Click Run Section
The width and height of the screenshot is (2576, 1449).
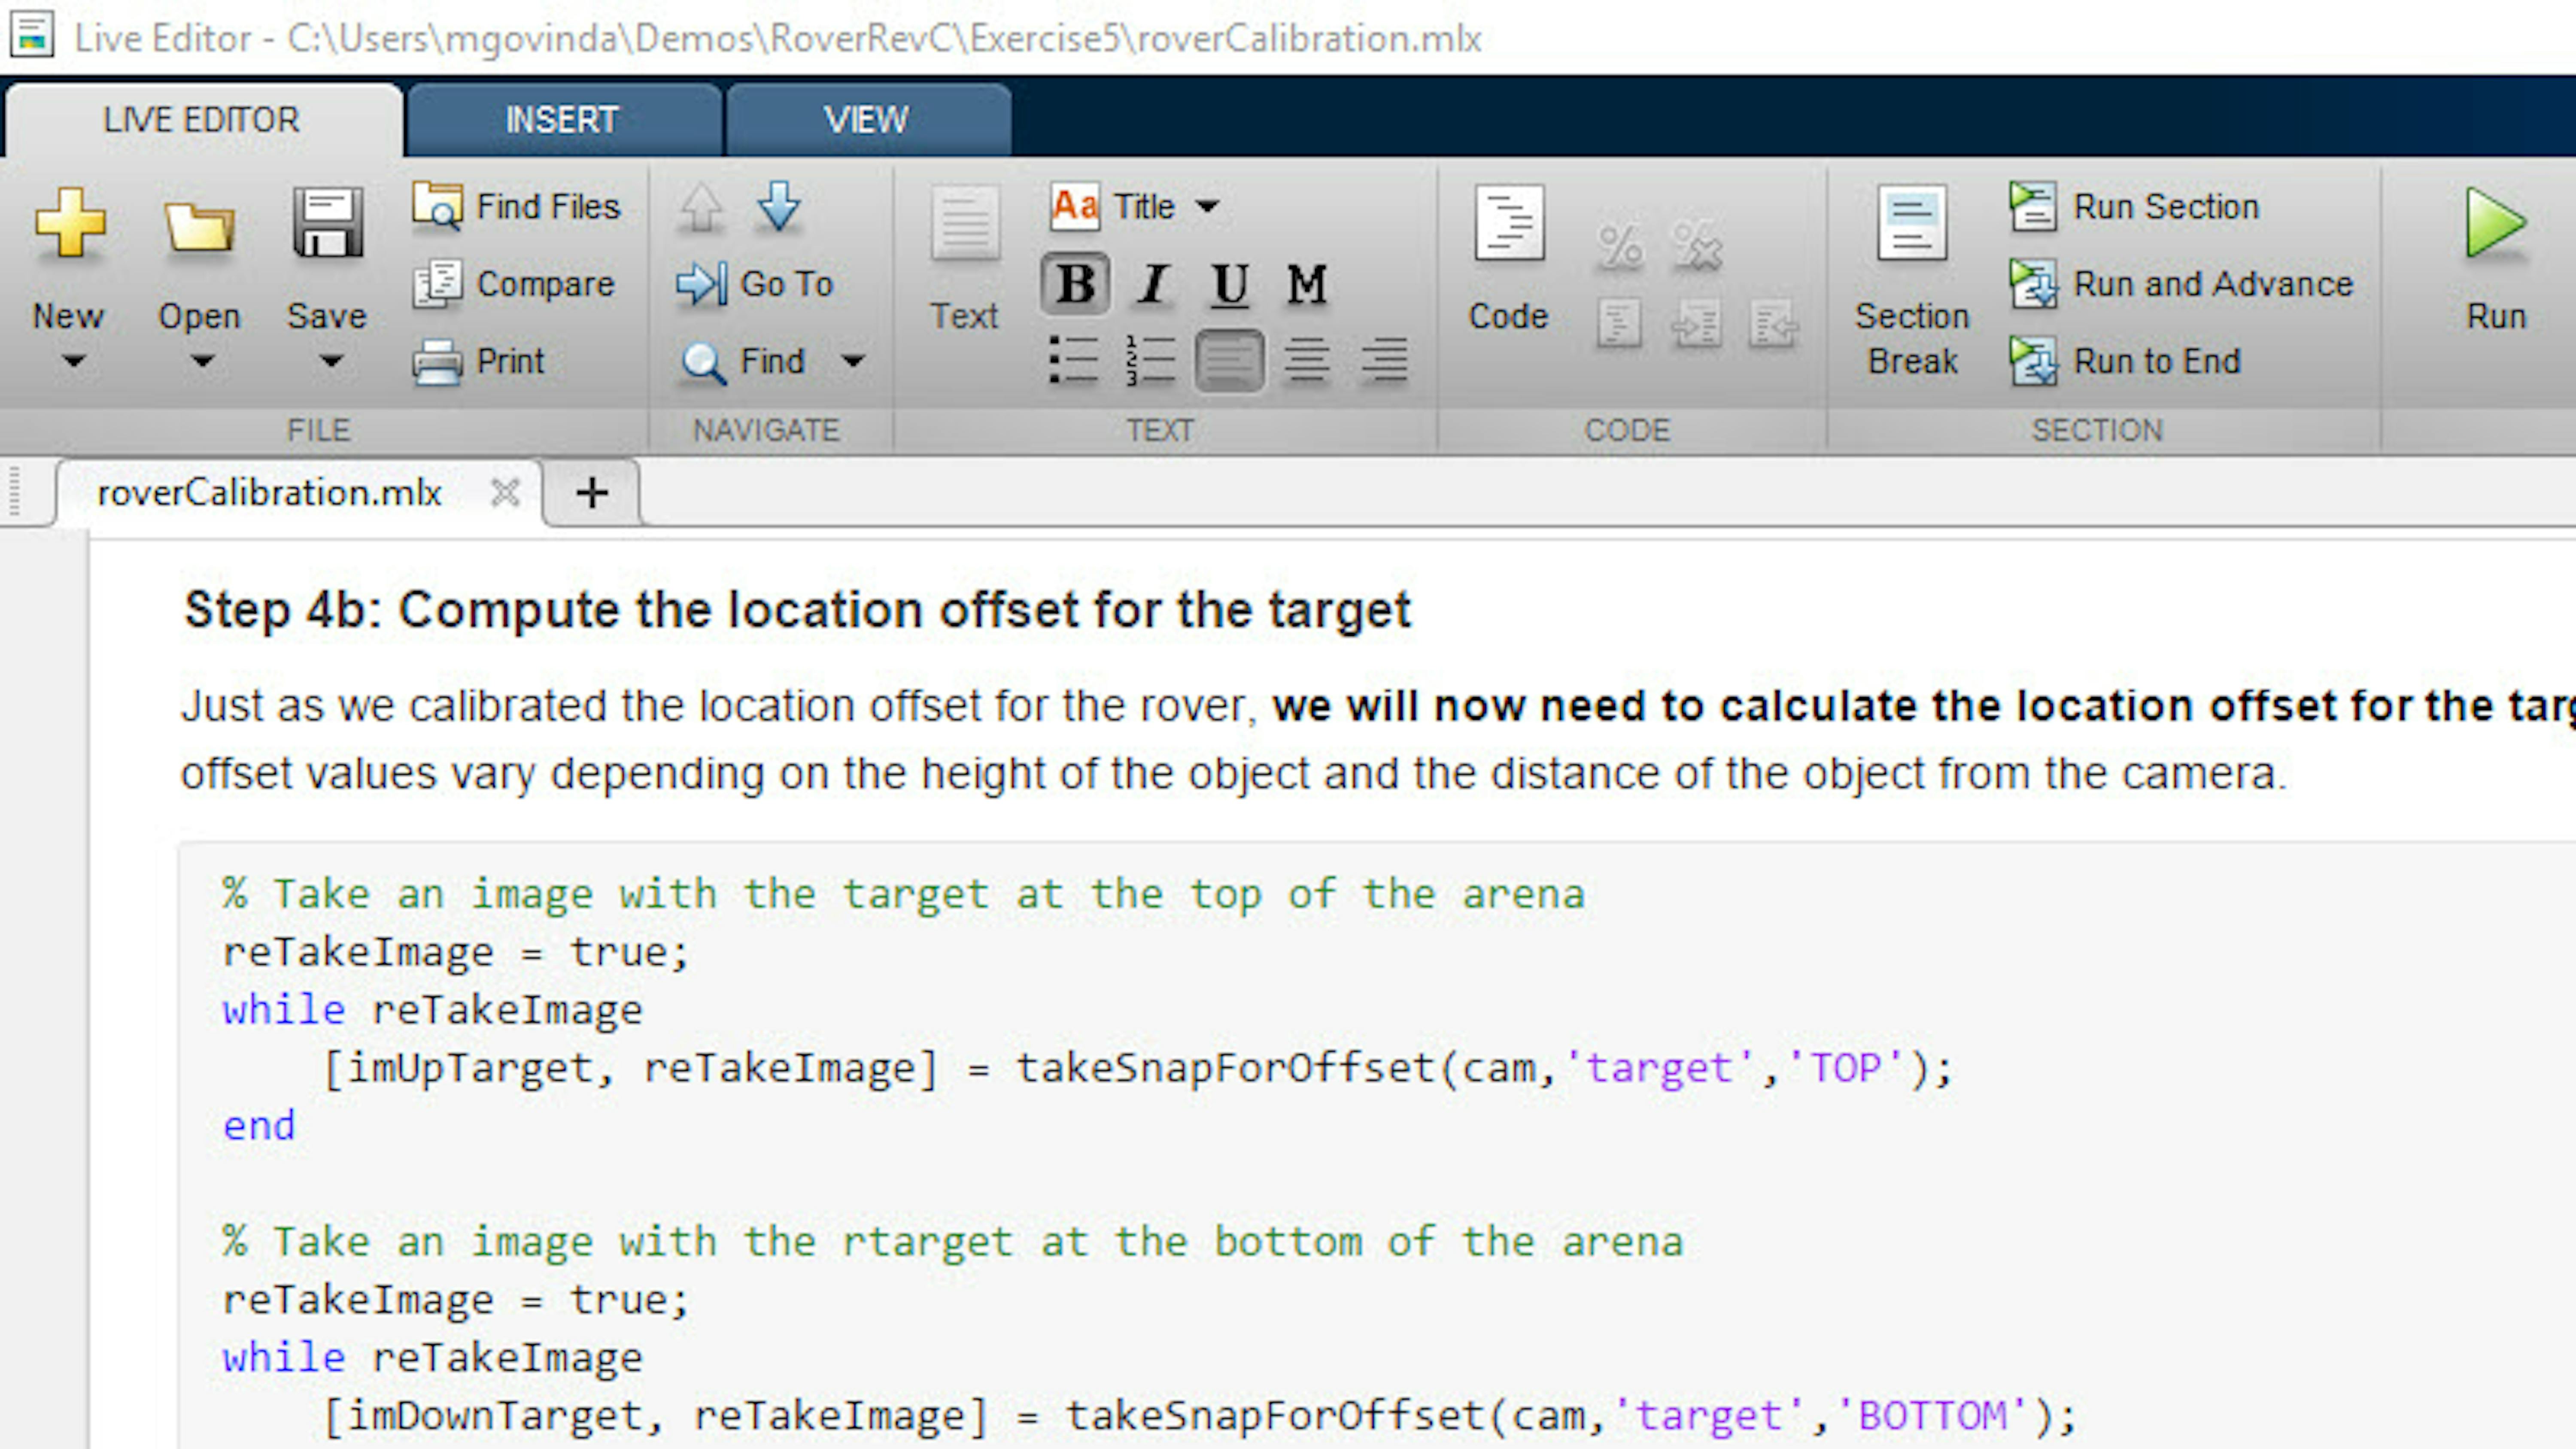click(x=2135, y=206)
